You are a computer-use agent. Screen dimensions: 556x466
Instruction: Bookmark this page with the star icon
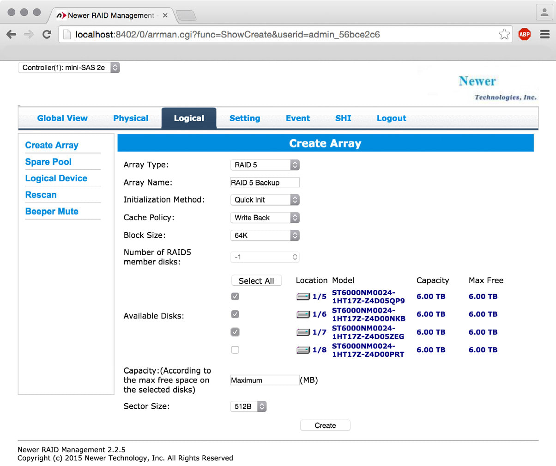click(504, 34)
